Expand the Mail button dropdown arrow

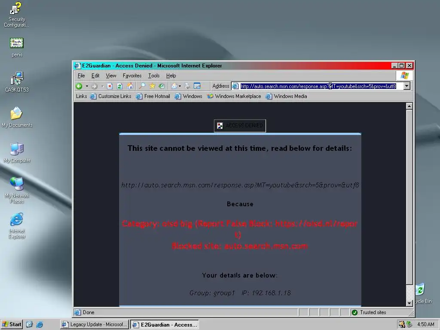tap(180, 86)
